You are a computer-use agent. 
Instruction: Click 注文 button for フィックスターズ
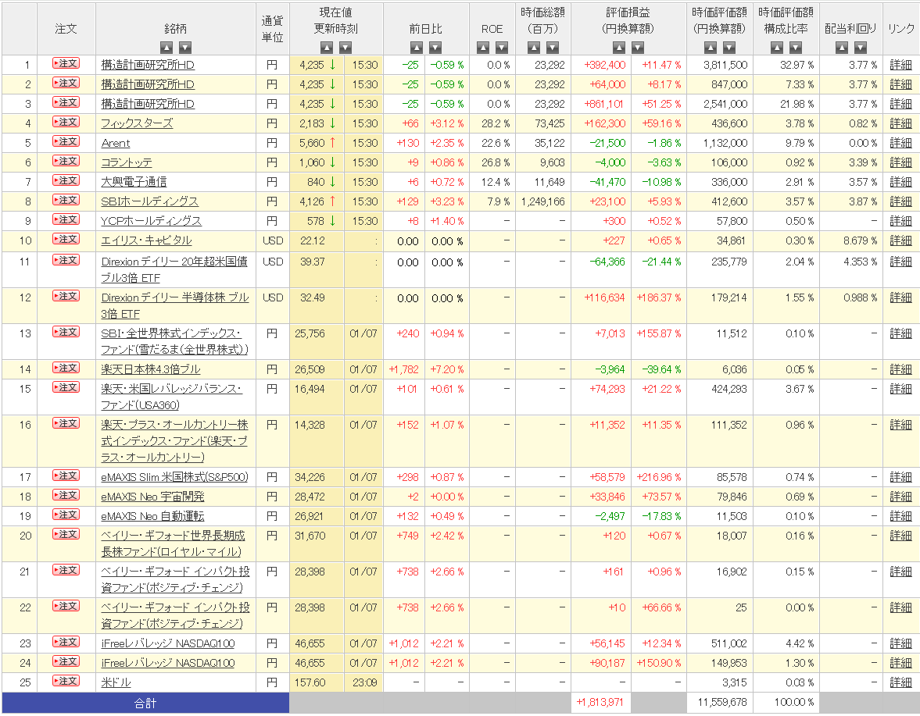coord(66,122)
